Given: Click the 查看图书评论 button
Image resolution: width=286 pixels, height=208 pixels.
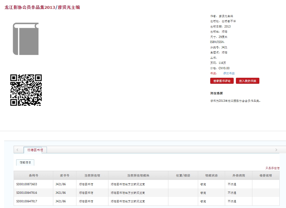Looking at the screenshot, I should point(222,81).
